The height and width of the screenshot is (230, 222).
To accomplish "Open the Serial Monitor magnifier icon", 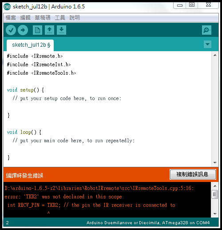I will tap(206, 30).
